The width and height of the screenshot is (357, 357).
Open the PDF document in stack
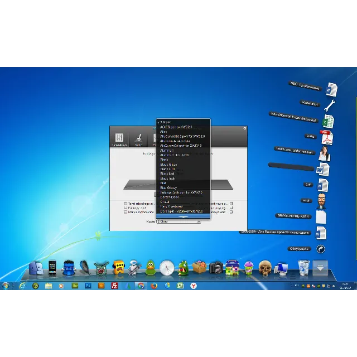click(326, 137)
